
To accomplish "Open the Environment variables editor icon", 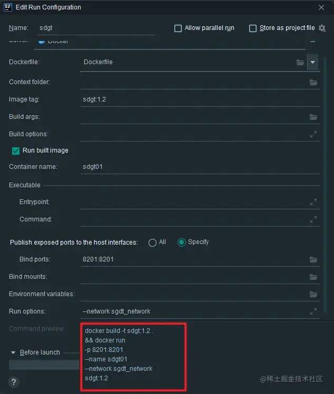I will [313, 294].
